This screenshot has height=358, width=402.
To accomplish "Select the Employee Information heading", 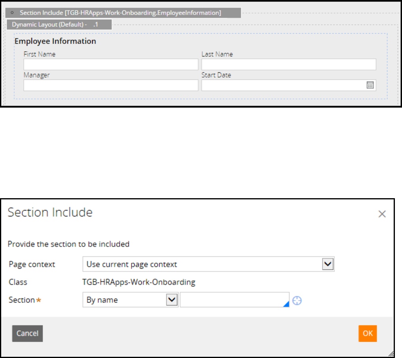I will 55,41.
